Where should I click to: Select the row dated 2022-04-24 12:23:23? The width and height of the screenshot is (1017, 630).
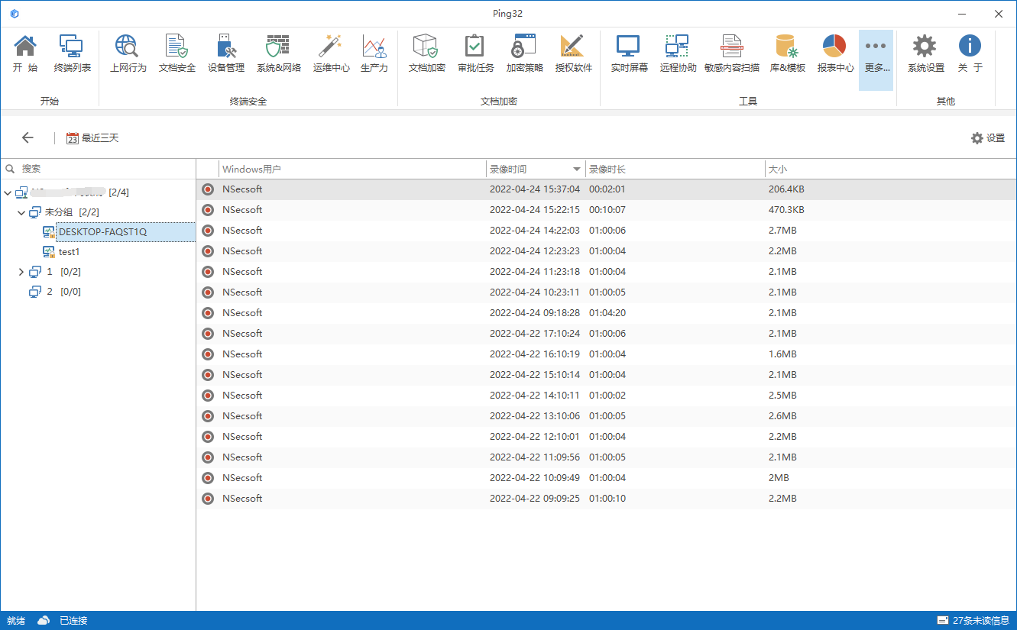tap(607, 251)
